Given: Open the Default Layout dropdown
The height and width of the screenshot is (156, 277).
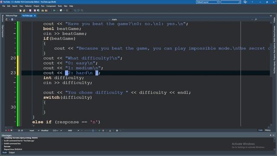Looking at the screenshot, I should click(x=208, y=2).
